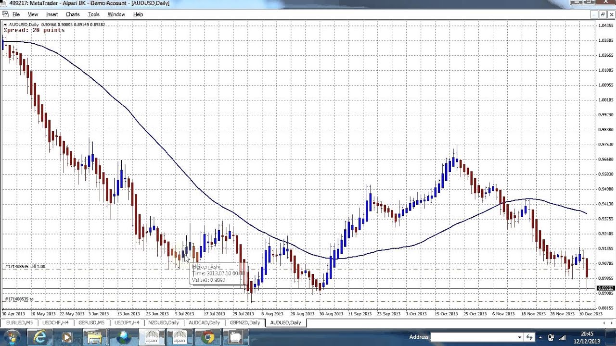This screenshot has width=616, height=346.
Task: Open the first alpari taskbar icon
Action: click(152, 337)
